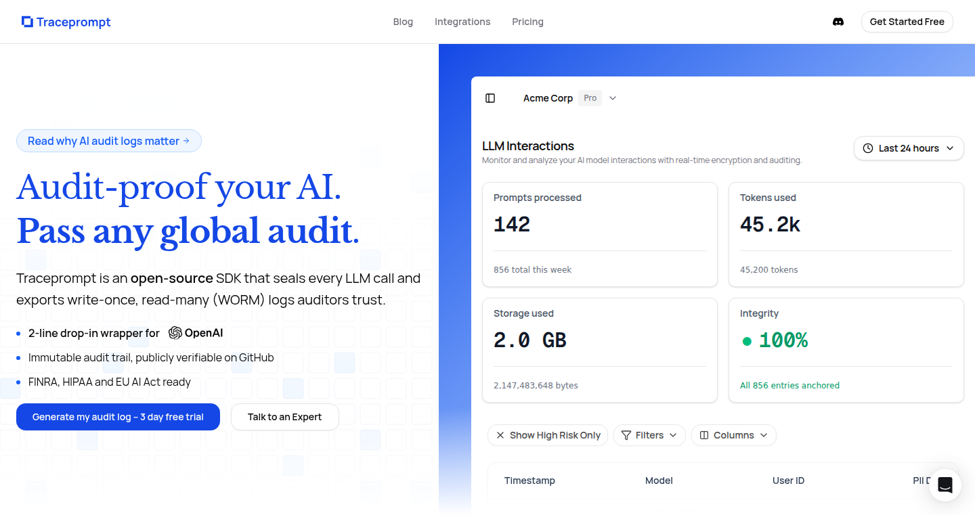
Task: Go to the Integrations page
Action: (x=462, y=22)
